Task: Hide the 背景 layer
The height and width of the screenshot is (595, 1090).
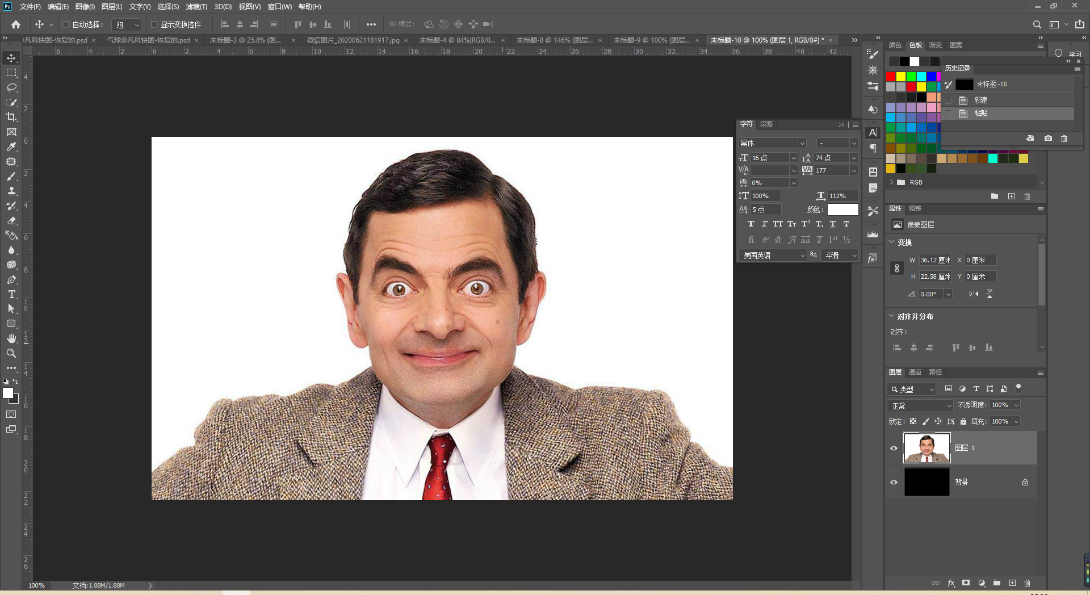Action: point(894,482)
